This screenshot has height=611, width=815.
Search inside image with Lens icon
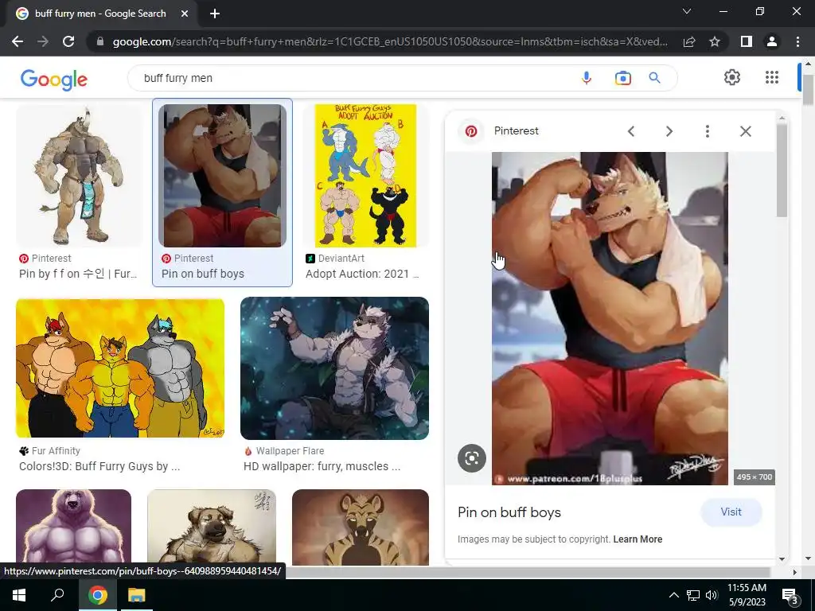(x=471, y=458)
